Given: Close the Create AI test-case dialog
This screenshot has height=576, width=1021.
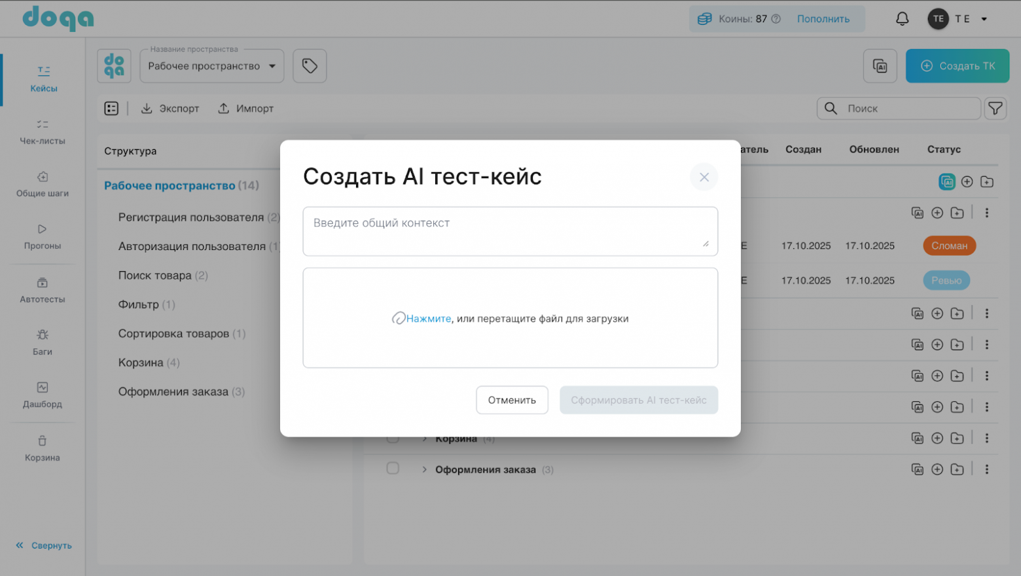Looking at the screenshot, I should pyautogui.click(x=704, y=177).
